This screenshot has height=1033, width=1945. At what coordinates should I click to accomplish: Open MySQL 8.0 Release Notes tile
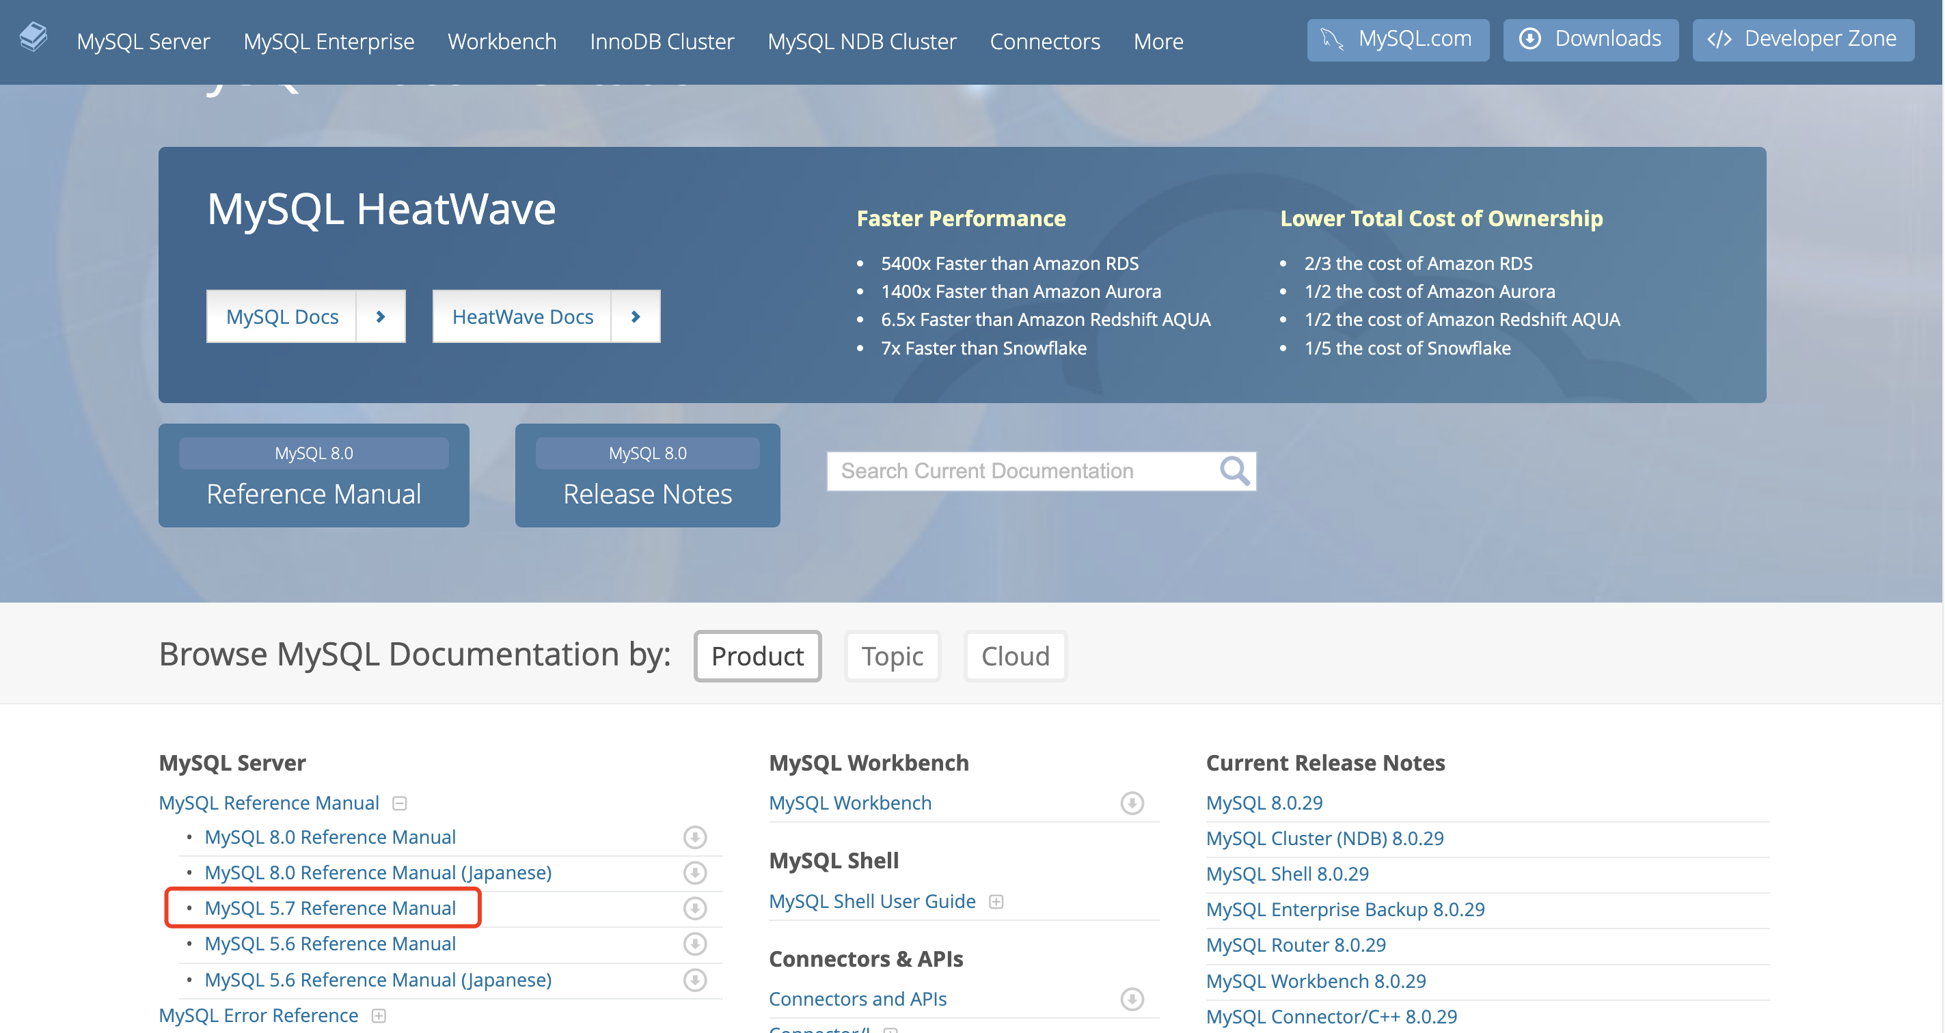click(x=648, y=476)
